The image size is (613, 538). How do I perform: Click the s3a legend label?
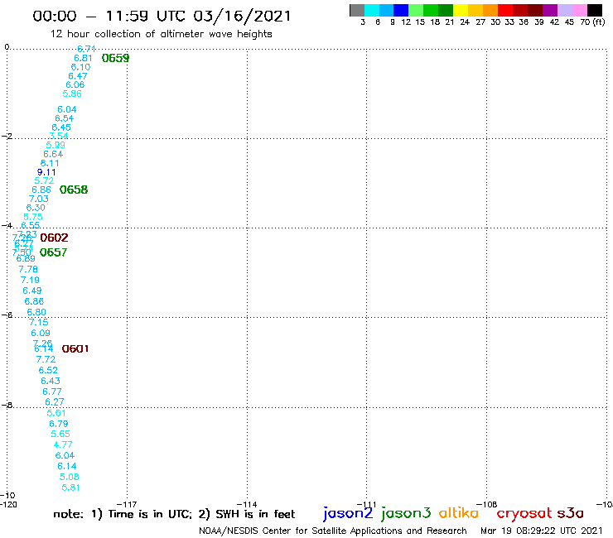tap(571, 513)
